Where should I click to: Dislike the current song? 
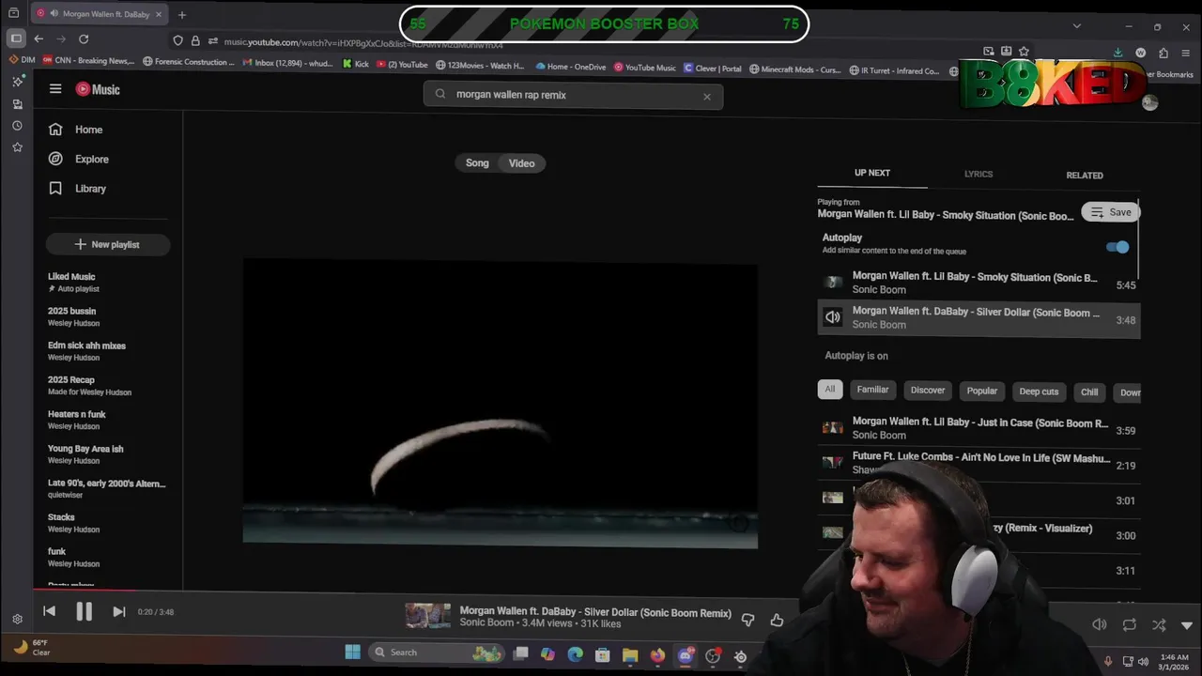748,620
